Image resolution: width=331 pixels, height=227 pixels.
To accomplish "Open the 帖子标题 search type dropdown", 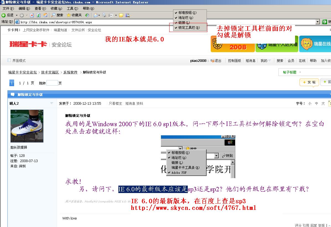I will (x=300, y=72).
